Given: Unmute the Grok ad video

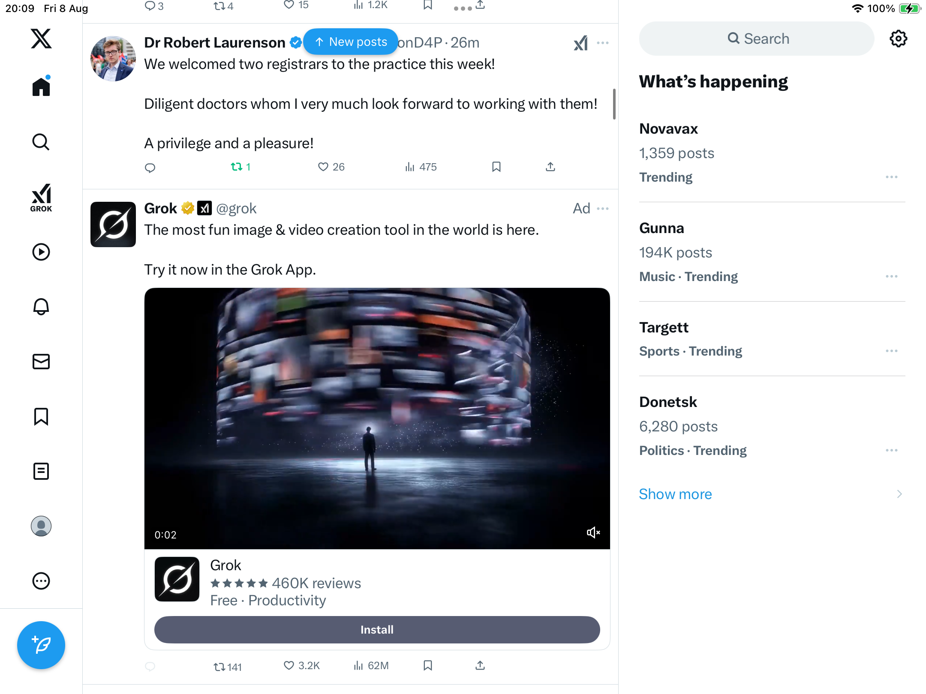Looking at the screenshot, I should (x=593, y=532).
